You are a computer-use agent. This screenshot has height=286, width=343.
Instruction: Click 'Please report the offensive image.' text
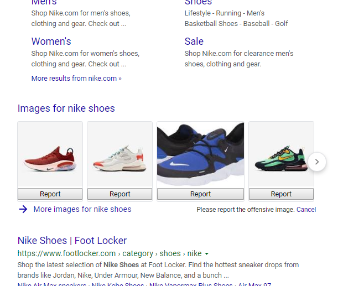246,210
